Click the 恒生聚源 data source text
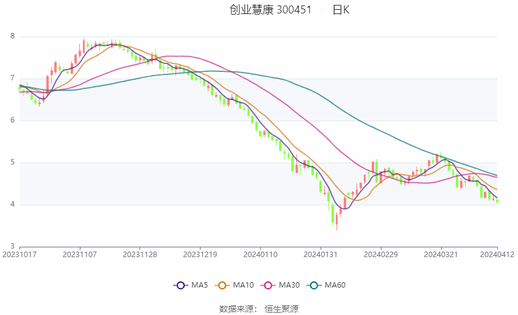518x315 pixels. tap(282, 309)
